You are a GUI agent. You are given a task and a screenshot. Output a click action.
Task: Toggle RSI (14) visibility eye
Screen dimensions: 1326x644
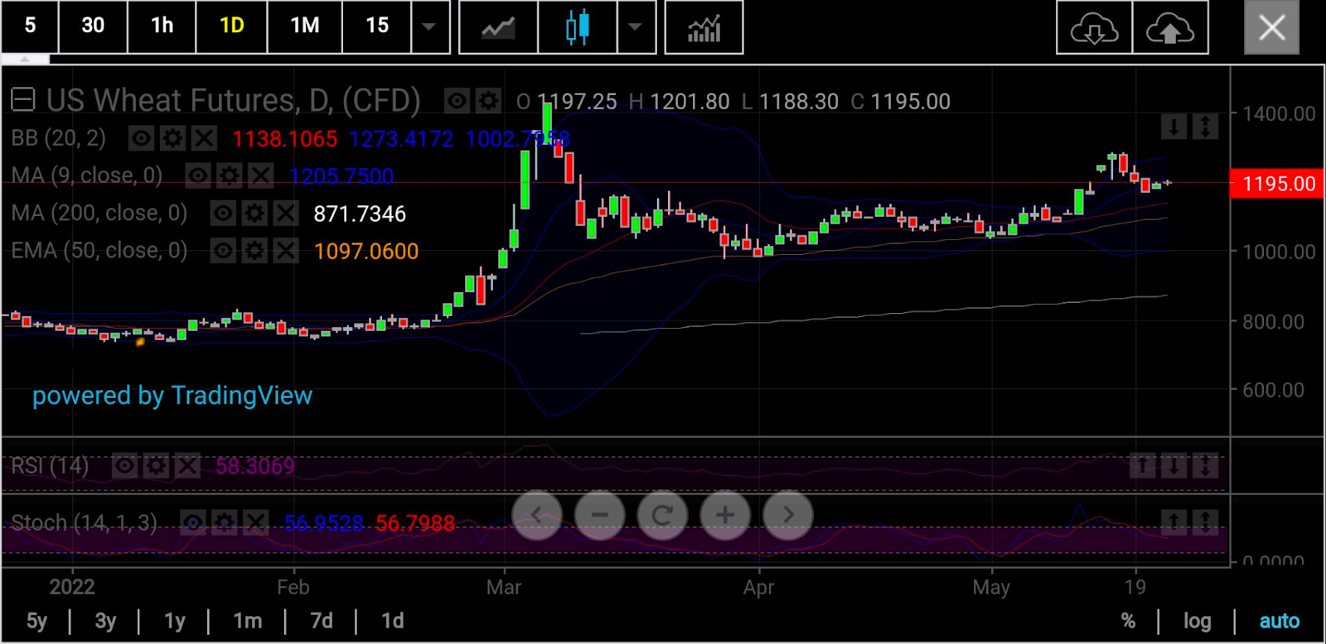(124, 466)
